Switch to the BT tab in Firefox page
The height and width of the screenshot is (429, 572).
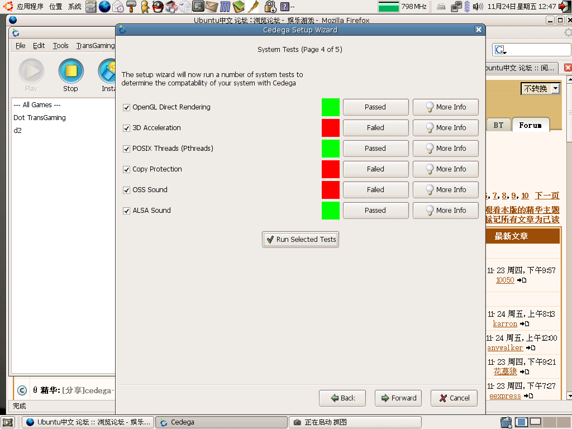(x=498, y=125)
